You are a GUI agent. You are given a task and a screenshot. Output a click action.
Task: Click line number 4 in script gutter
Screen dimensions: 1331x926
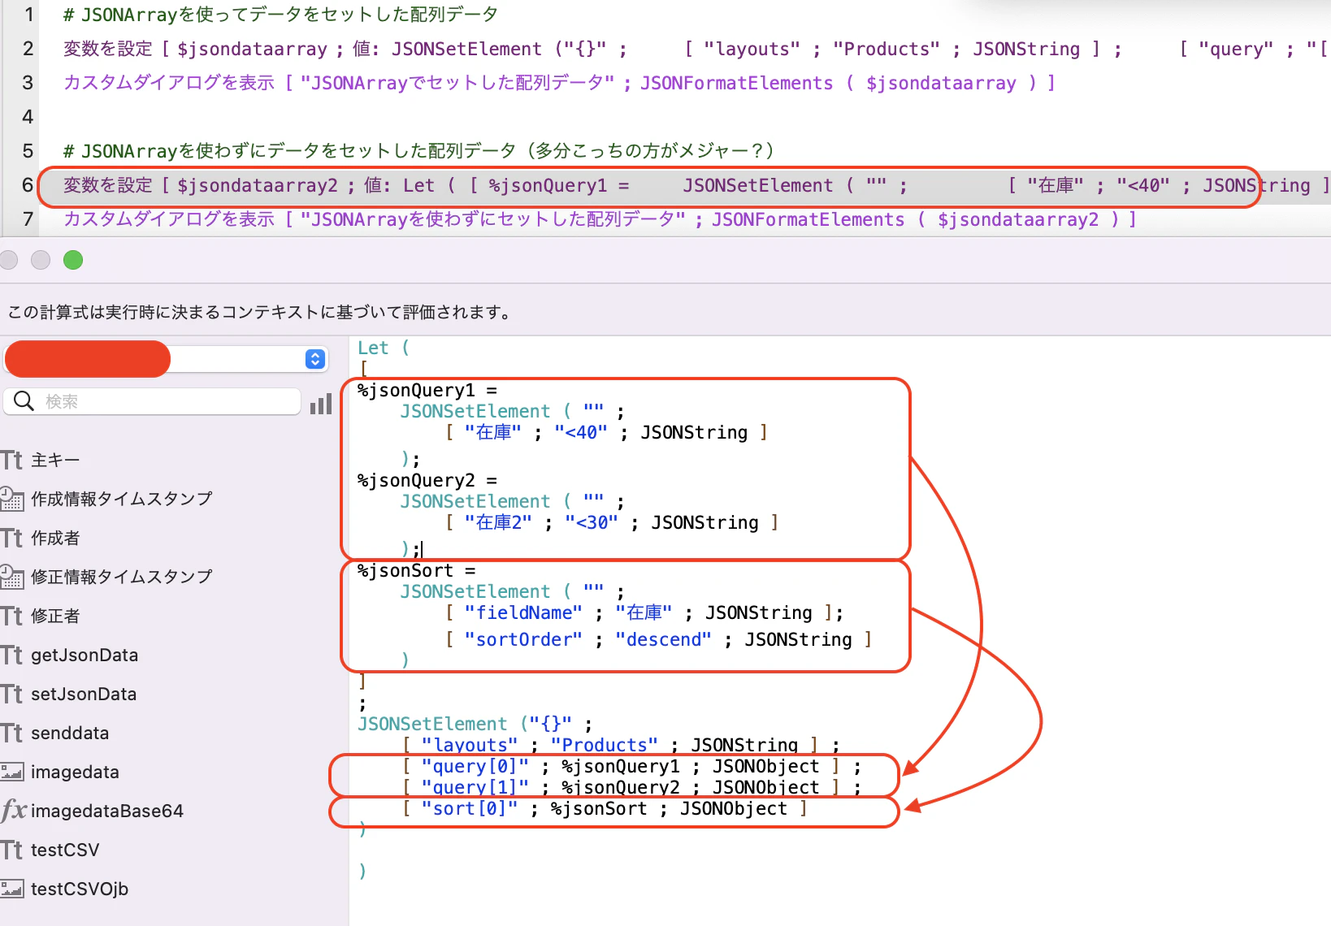tap(28, 117)
